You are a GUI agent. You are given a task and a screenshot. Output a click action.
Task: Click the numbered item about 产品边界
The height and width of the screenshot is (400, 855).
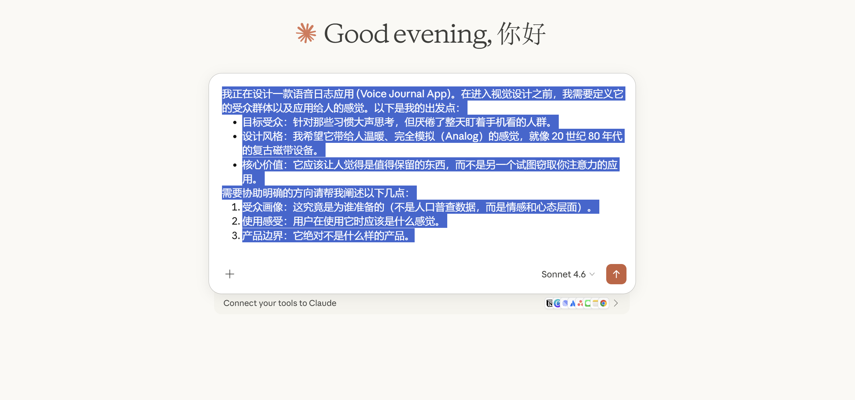tap(328, 236)
